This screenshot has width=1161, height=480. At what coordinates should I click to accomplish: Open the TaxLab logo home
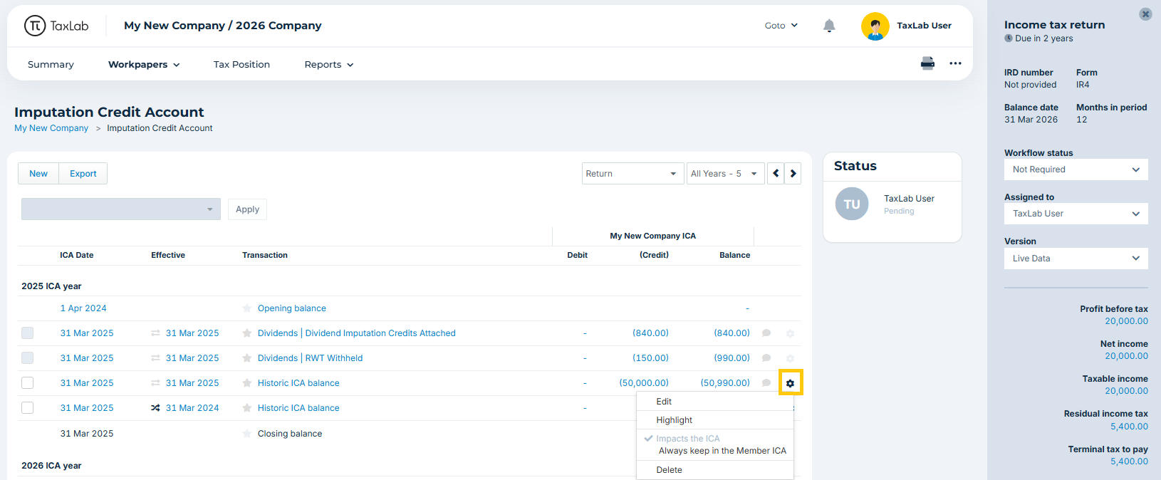pos(56,26)
